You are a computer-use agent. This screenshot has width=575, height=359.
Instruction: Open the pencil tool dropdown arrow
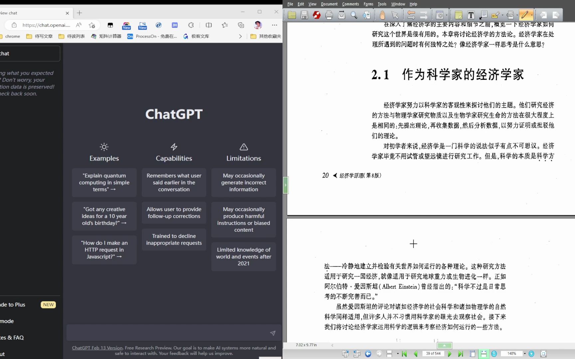coord(531,15)
